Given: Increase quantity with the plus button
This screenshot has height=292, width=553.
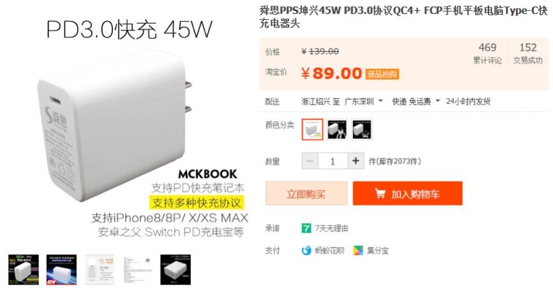Looking at the screenshot, I should point(356,161).
